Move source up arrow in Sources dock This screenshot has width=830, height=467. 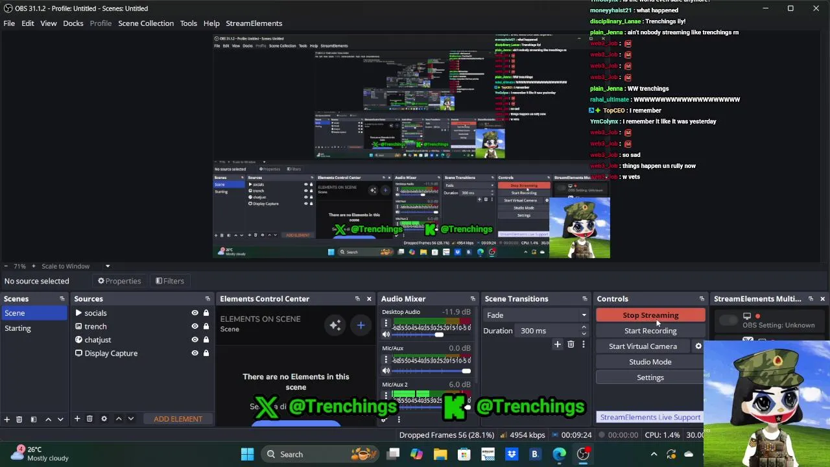coord(119,419)
